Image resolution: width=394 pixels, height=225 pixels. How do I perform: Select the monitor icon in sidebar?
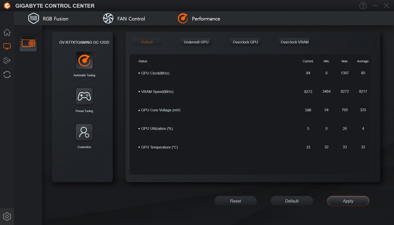7,46
